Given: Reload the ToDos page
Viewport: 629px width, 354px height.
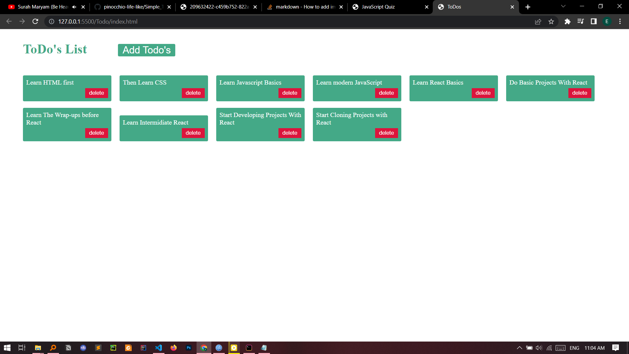Looking at the screenshot, I should click(35, 21).
